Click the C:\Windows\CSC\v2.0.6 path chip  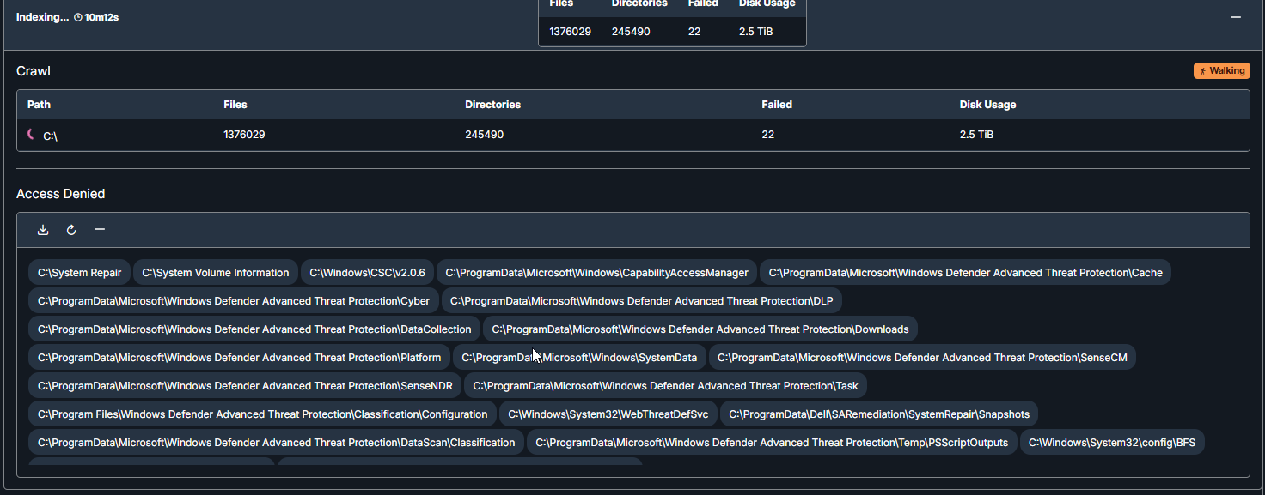coord(367,273)
